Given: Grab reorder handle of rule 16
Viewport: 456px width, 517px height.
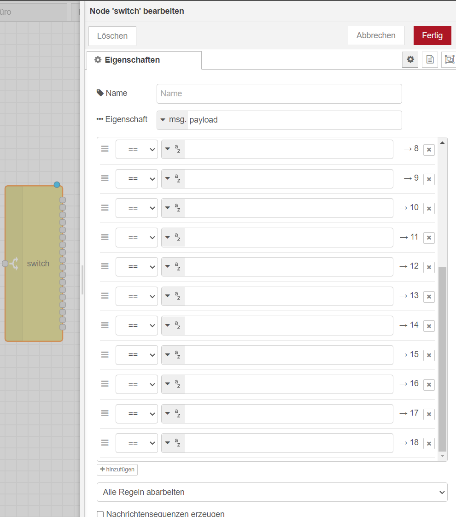Looking at the screenshot, I should 105,383.
